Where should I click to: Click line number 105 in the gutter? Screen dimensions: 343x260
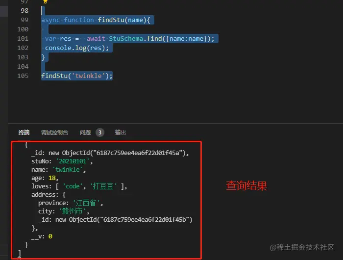[x=23, y=76]
